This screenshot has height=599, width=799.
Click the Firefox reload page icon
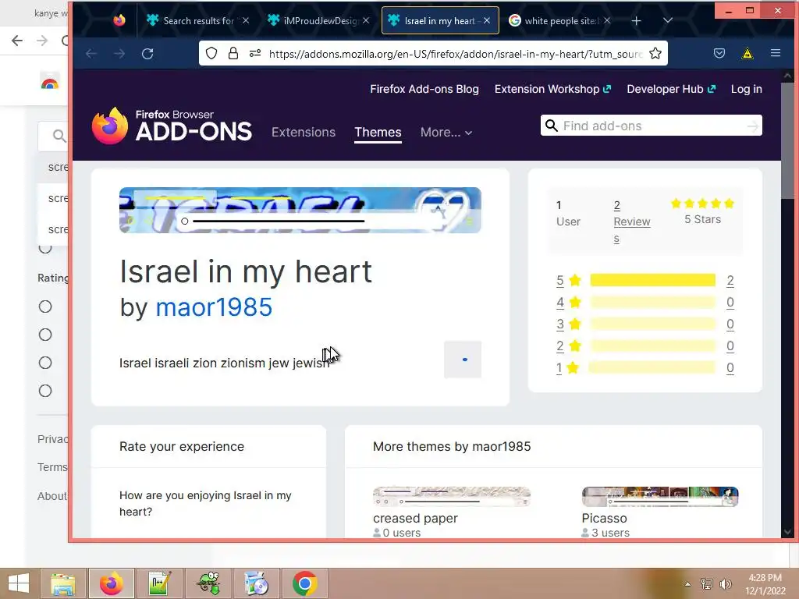pos(147,54)
